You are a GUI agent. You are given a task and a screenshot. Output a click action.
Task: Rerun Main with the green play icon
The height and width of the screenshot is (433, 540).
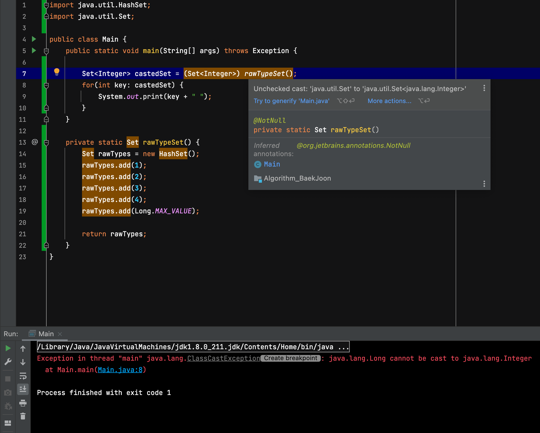8,348
